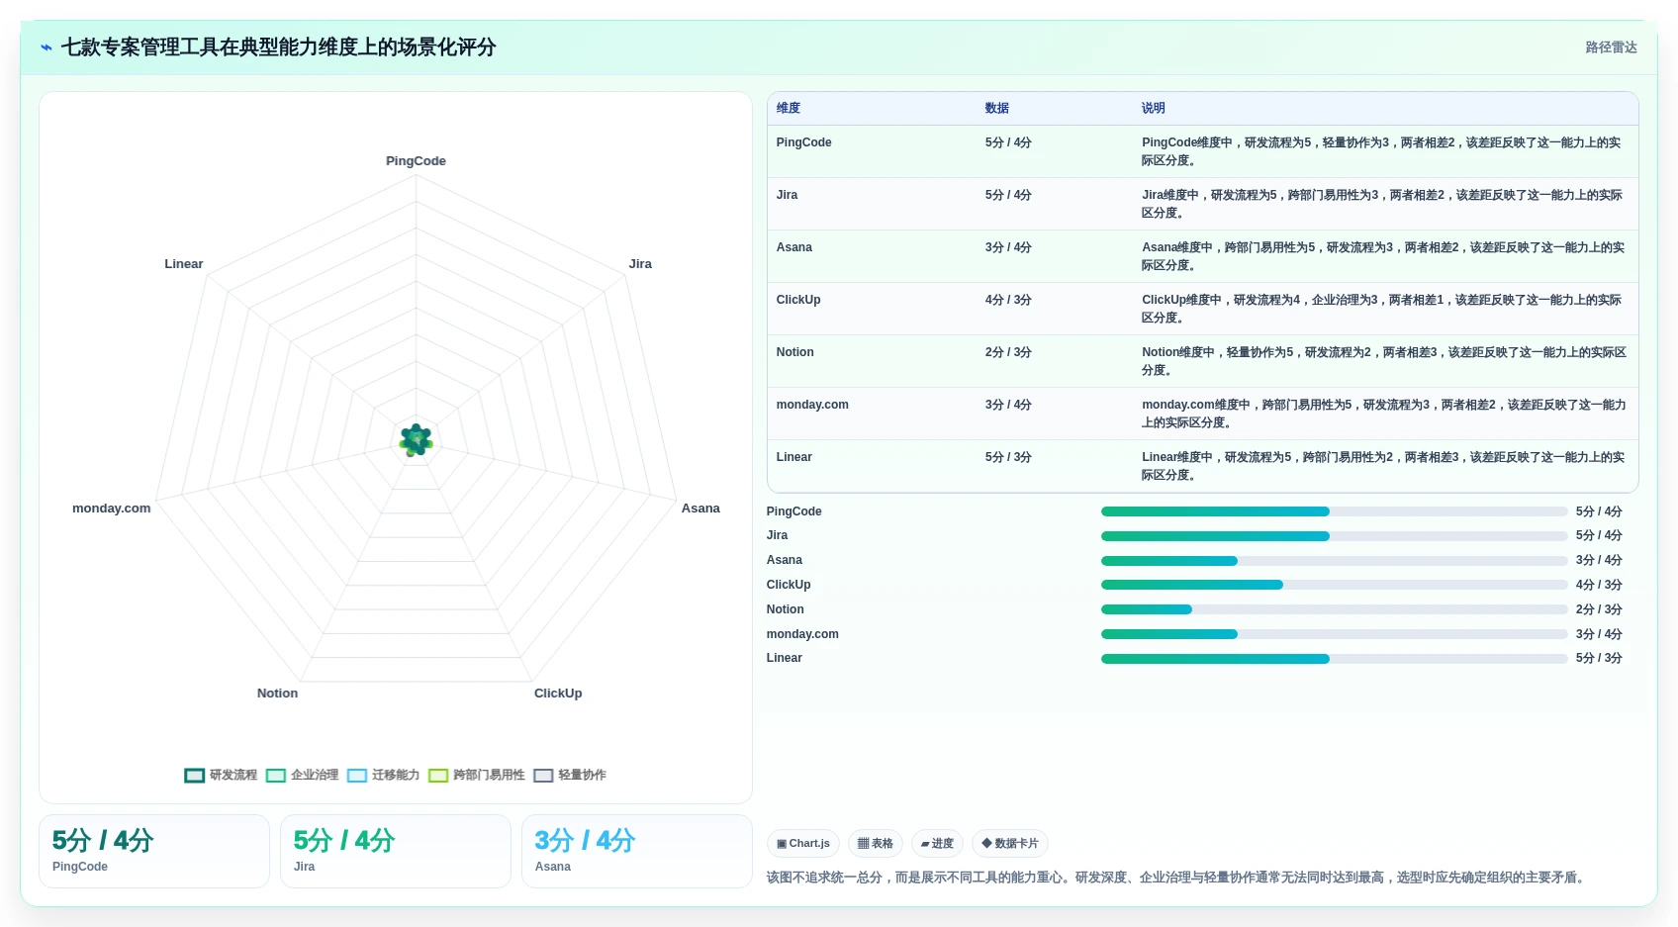Image resolution: width=1678 pixels, height=927 pixels.
Task: Click the radar data cluster at chart center
Action: tap(416, 440)
